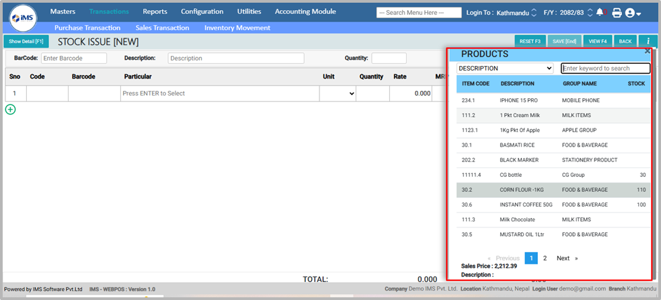The image size is (661, 300).
Task: Click the product keyword search field
Action: click(x=605, y=68)
